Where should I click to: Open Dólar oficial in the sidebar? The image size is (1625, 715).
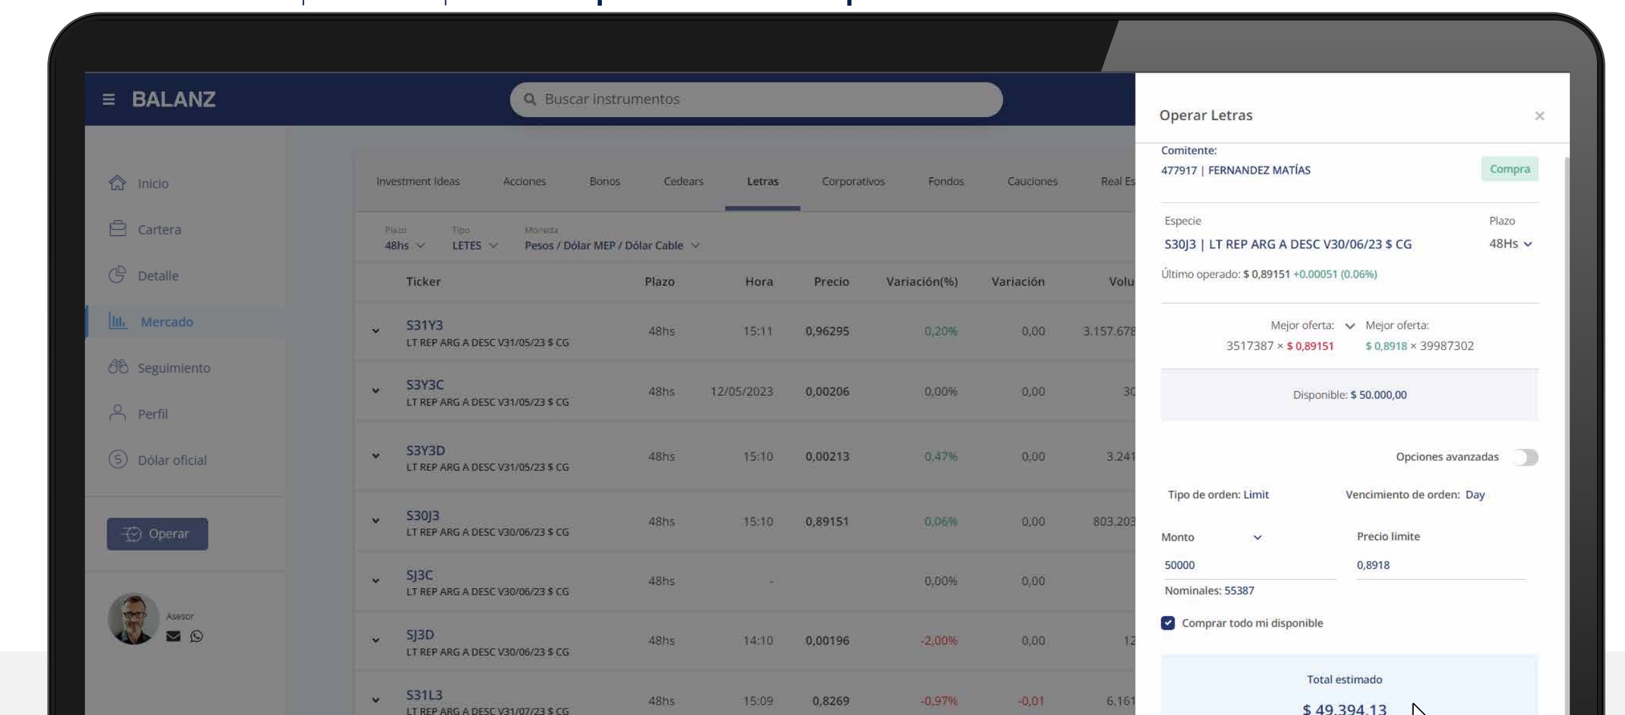pyautogui.click(x=172, y=460)
